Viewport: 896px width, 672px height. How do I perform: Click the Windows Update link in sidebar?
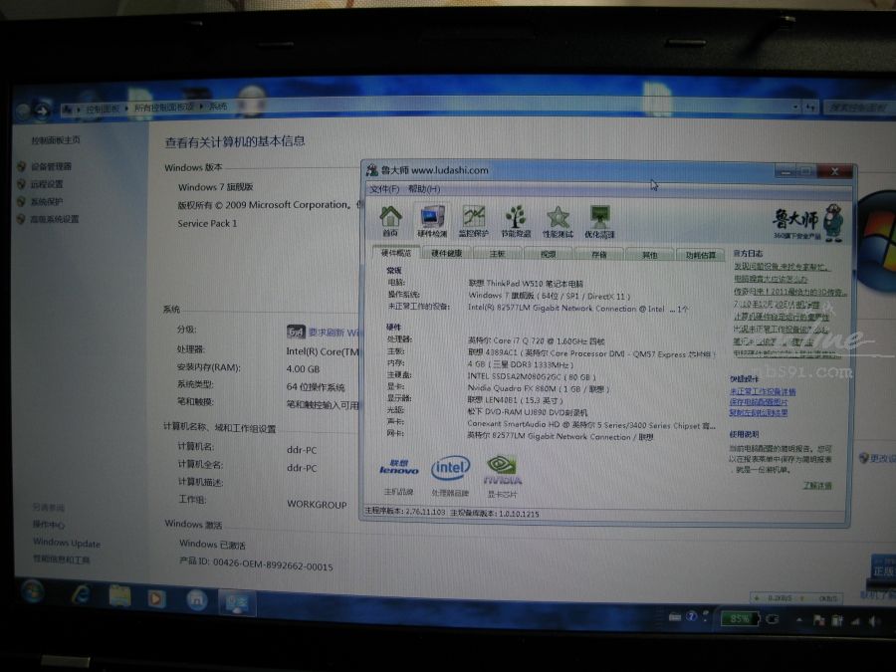coord(66,543)
